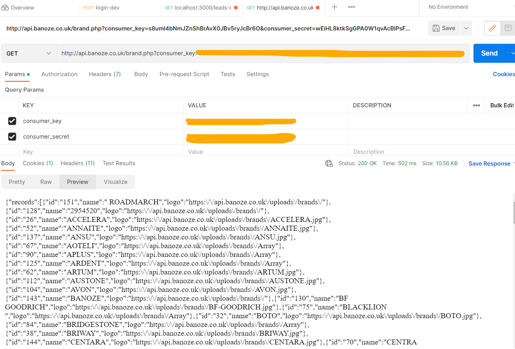
Task: Open the Test Results tab
Action: tap(119, 163)
